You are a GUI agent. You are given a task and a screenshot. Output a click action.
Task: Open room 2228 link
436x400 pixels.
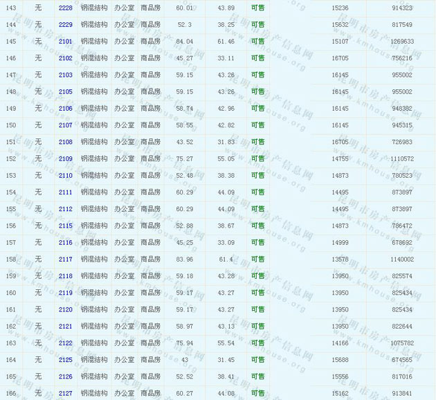(66, 8)
